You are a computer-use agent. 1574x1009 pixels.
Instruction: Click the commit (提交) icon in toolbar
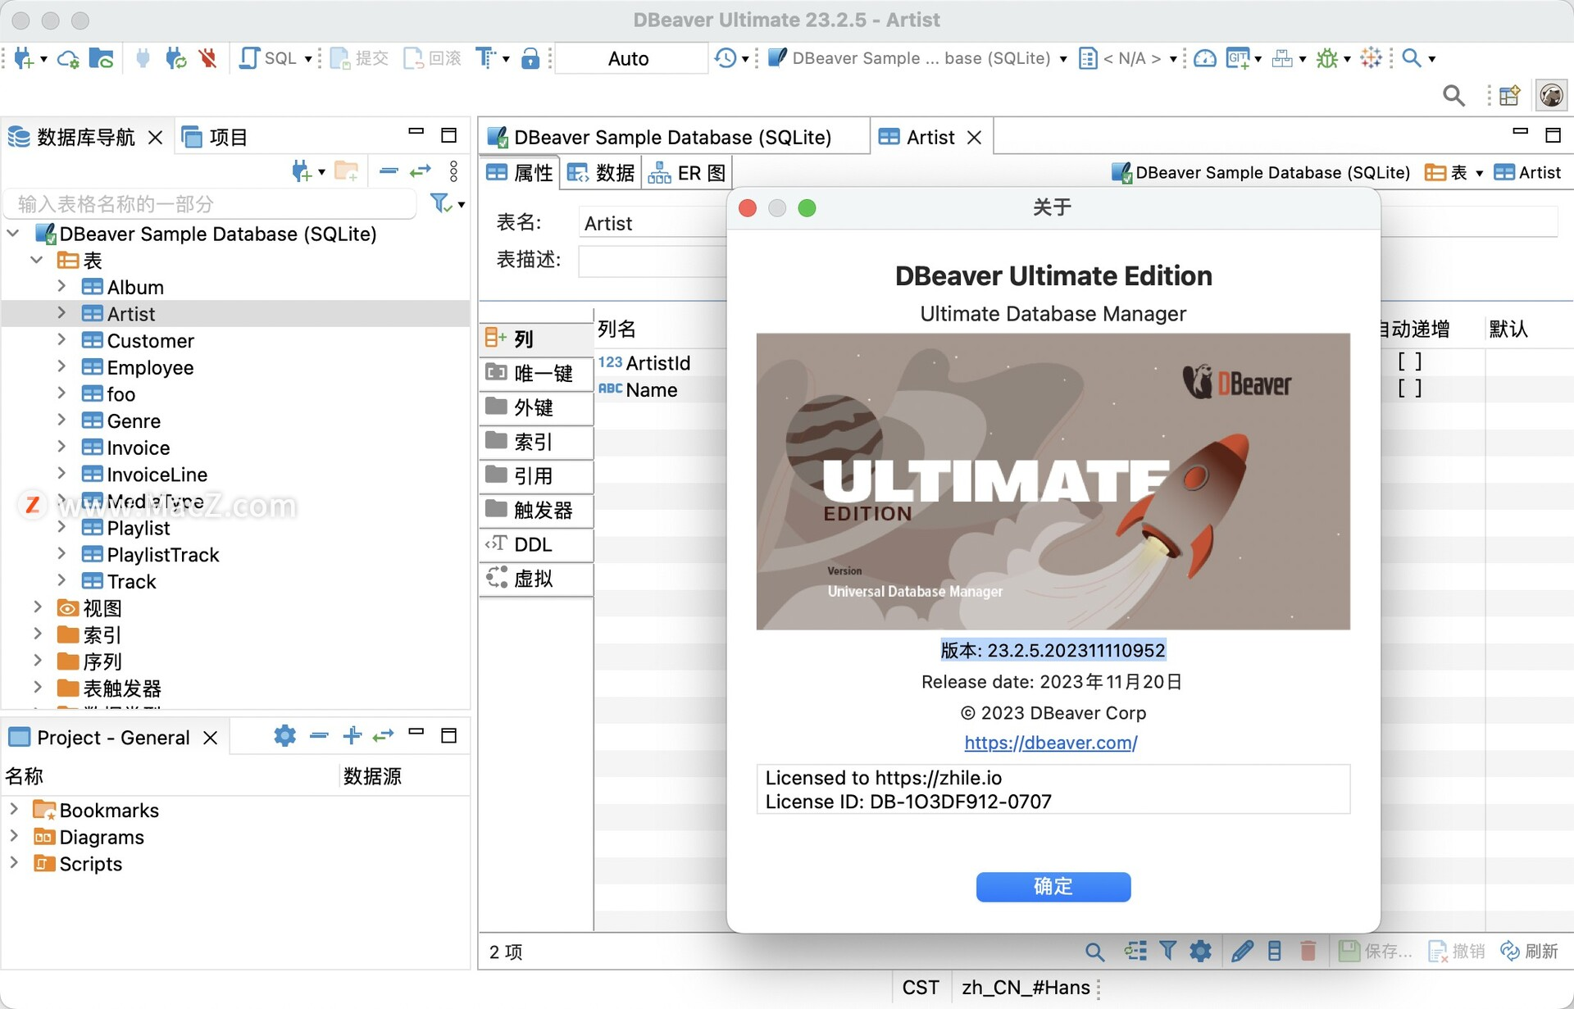pyautogui.click(x=339, y=60)
